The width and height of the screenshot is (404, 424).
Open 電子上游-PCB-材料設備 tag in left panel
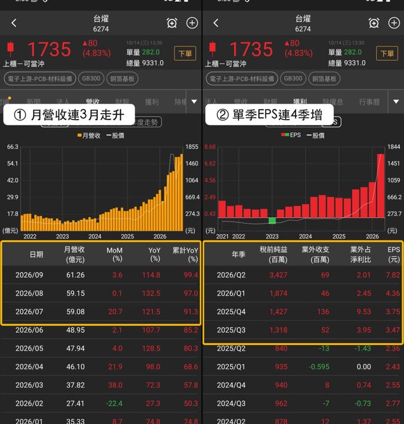(x=40, y=79)
